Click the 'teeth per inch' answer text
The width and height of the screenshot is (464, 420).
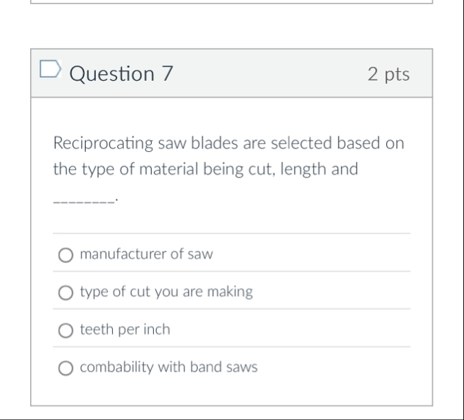point(125,330)
